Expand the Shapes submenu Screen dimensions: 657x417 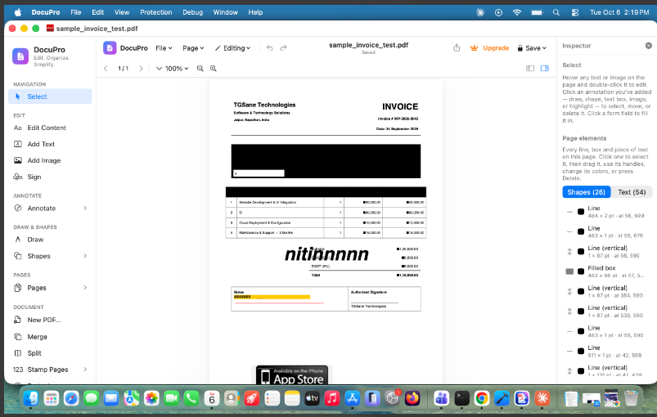[85, 256]
